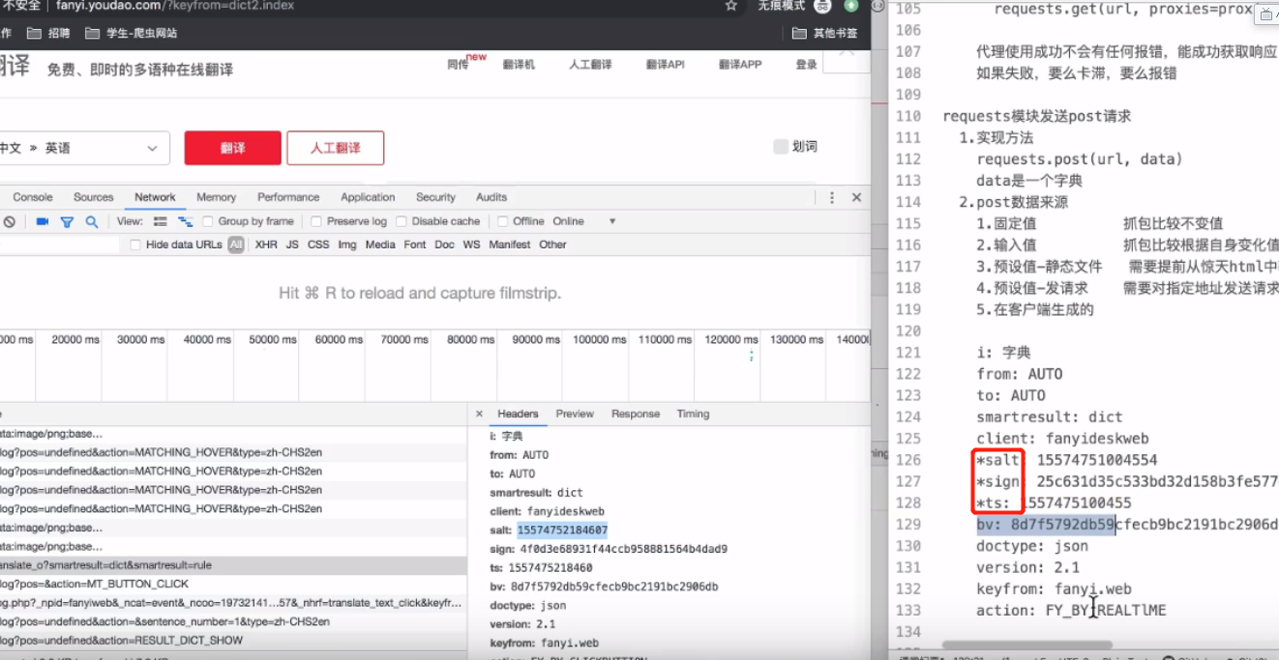This screenshot has height=660, width=1279.
Task: Open the Application tab
Action: pyautogui.click(x=368, y=197)
